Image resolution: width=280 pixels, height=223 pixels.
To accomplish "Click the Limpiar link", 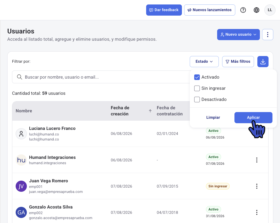I will 213,118.
